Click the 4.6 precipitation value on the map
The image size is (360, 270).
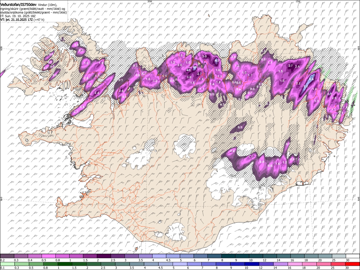(195, 67)
